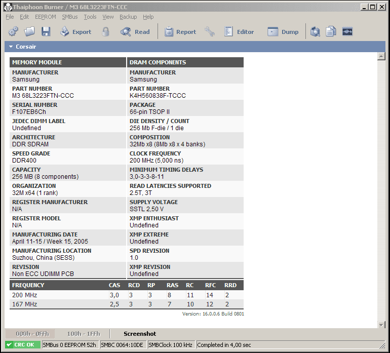The width and height of the screenshot is (390, 353).
Task: Open the Tools menu
Action: [90, 17]
